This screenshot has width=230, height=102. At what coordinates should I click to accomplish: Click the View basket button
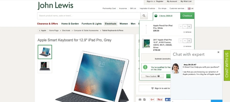[x=153, y=76]
